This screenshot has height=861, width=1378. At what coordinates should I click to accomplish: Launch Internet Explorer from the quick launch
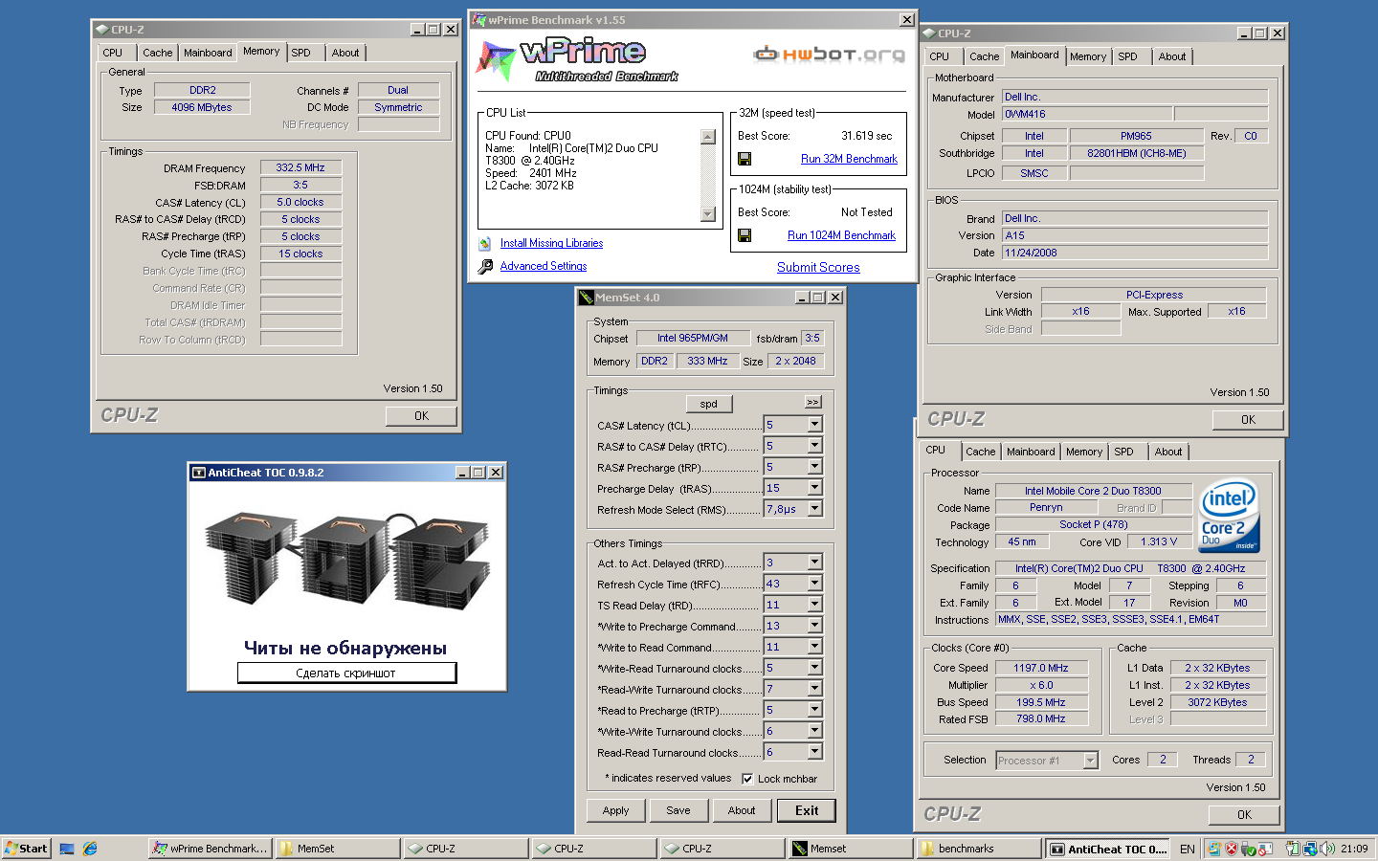[x=90, y=849]
